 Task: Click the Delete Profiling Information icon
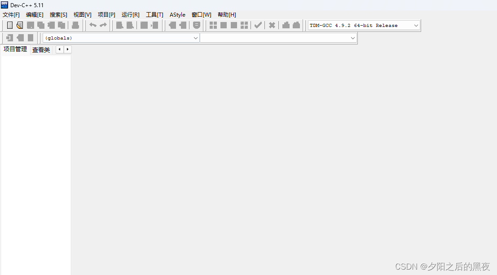point(296,25)
